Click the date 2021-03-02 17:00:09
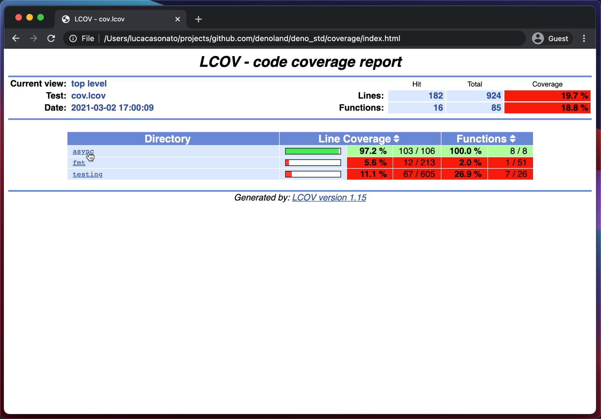601x419 pixels. [x=112, y=108]
